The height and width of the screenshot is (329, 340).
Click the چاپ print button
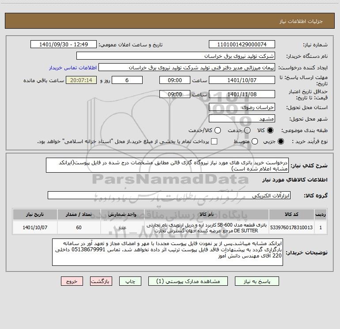(130, 281)
